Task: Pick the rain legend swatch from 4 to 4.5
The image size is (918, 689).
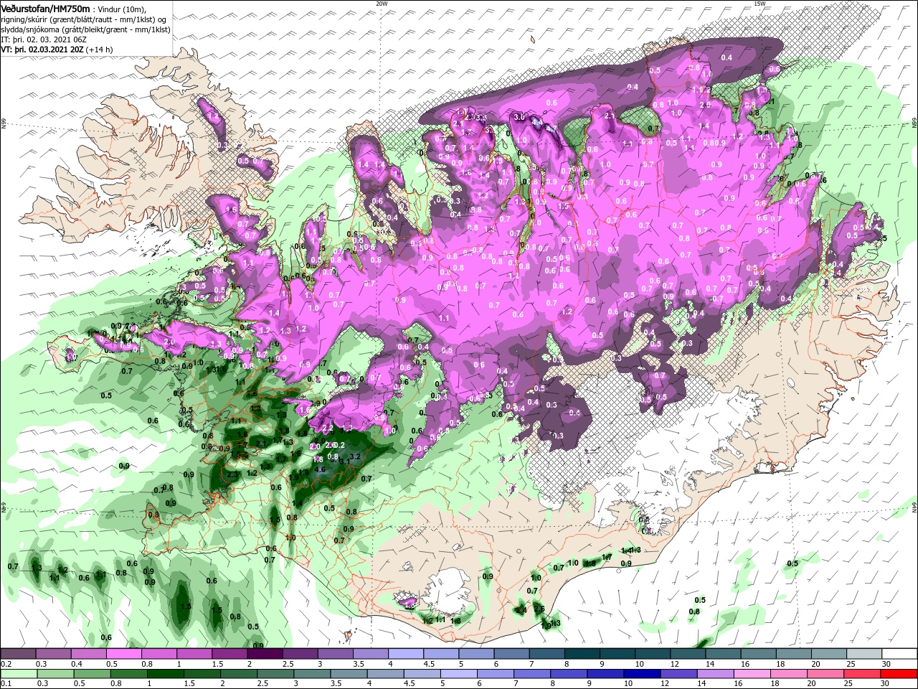Action: (x=386, y=674)
